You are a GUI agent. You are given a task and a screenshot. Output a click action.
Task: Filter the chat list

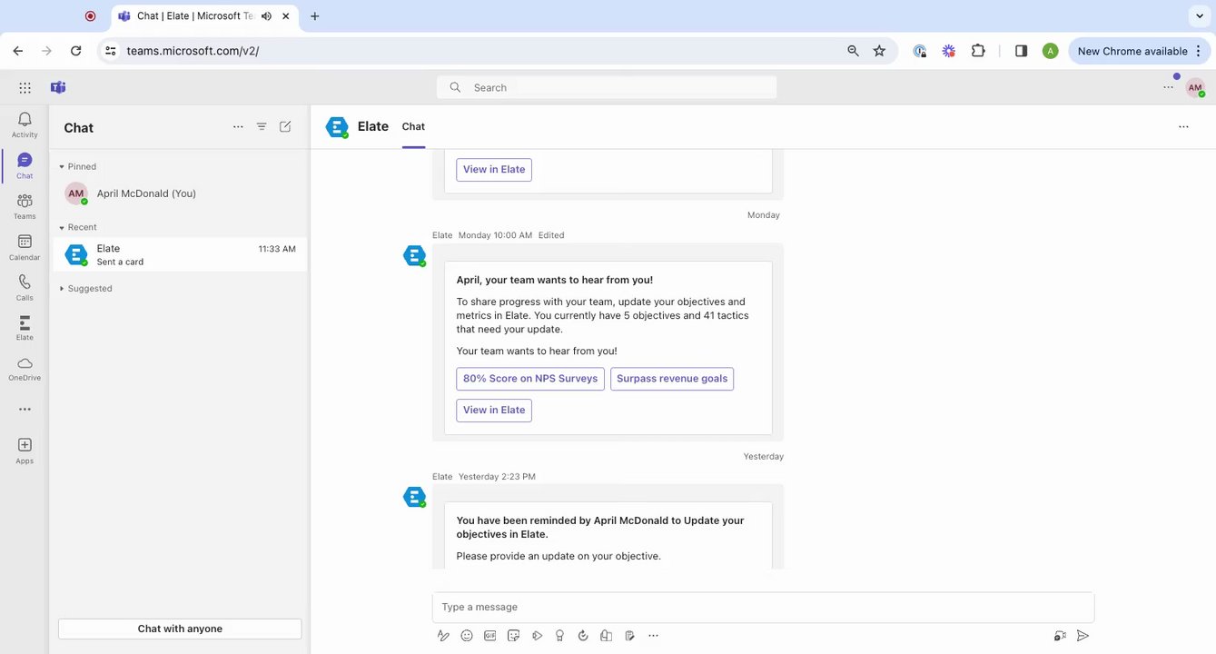262,127
